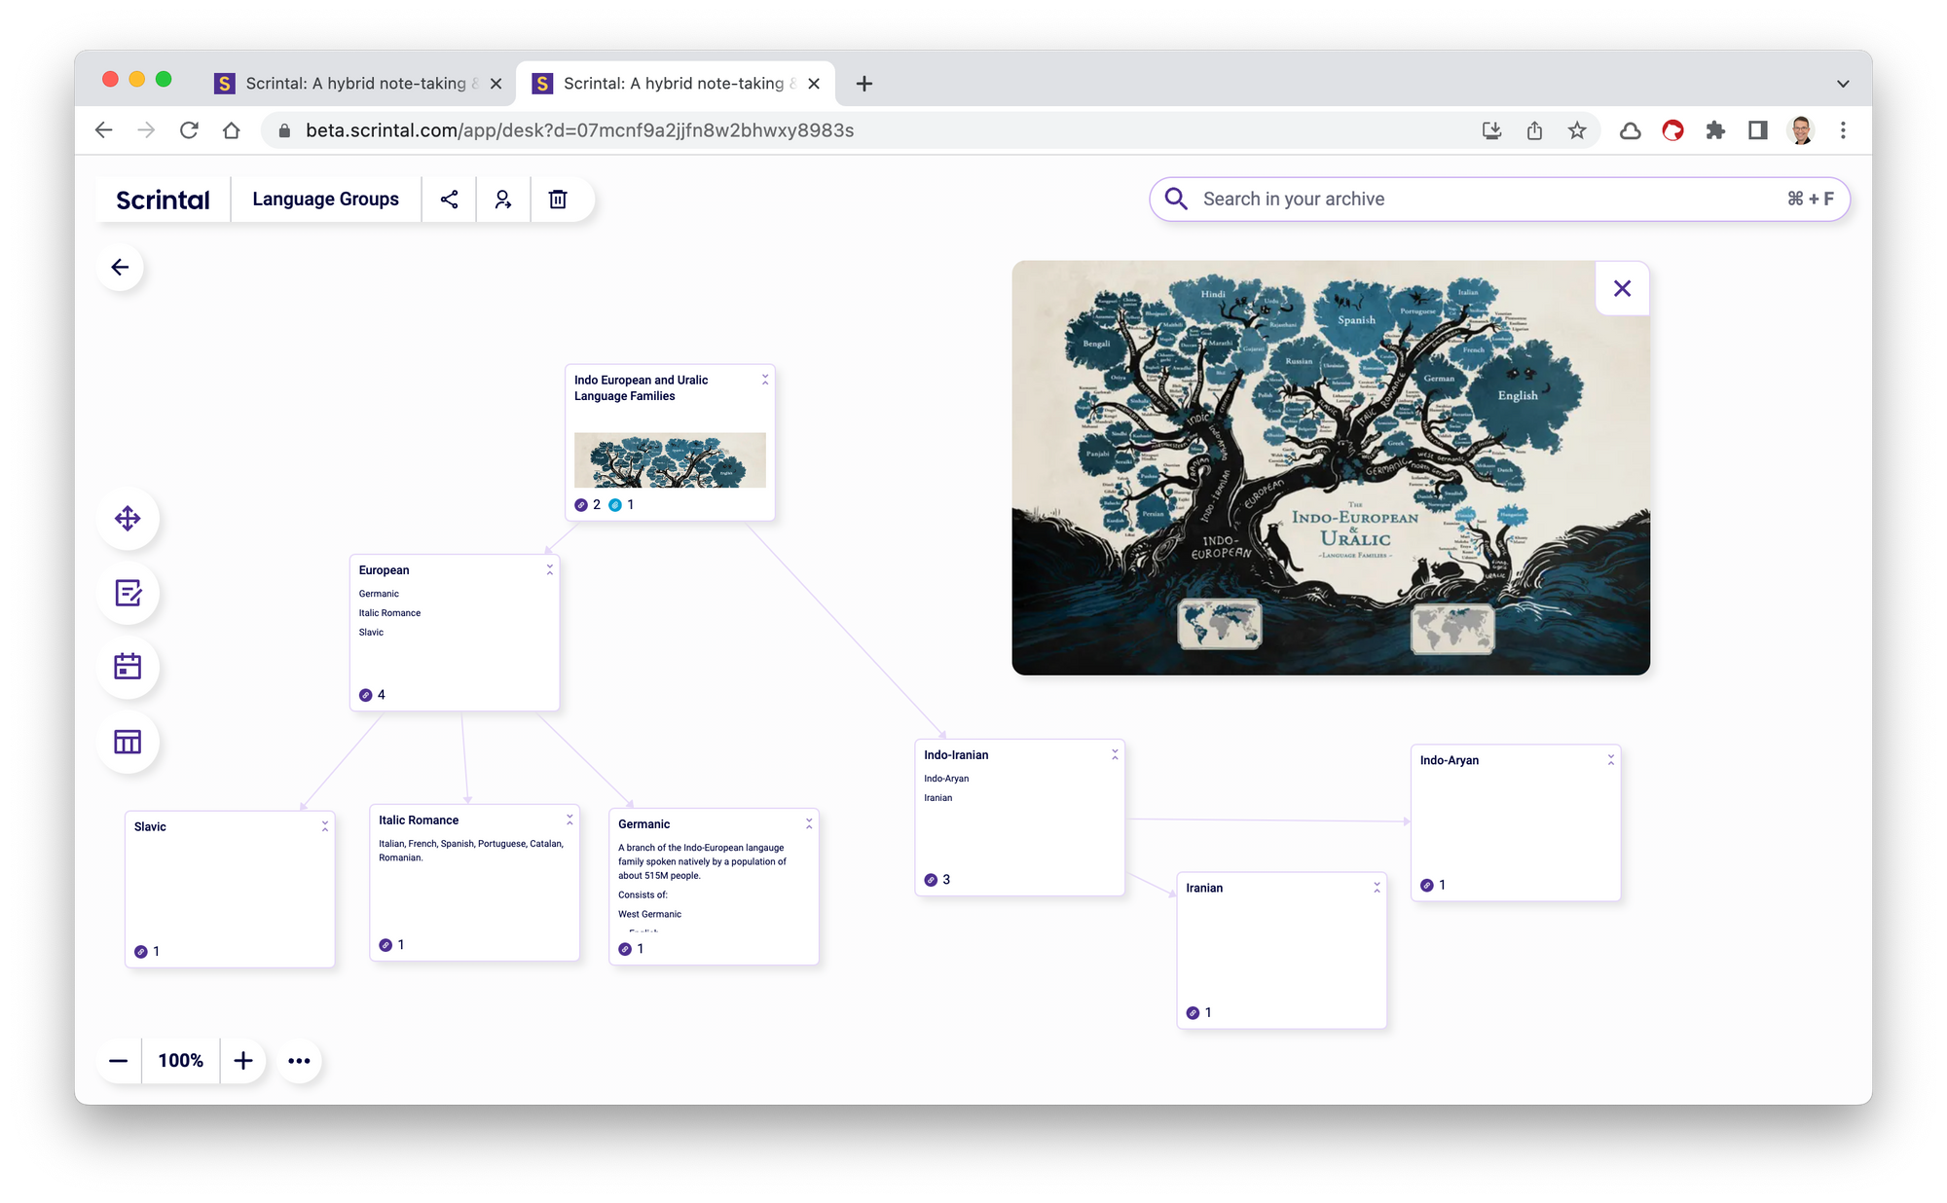Click the back arrow below Scrintal logo
The height and width of the screenshot is (1203, 1947).
(x=121, y=268)
